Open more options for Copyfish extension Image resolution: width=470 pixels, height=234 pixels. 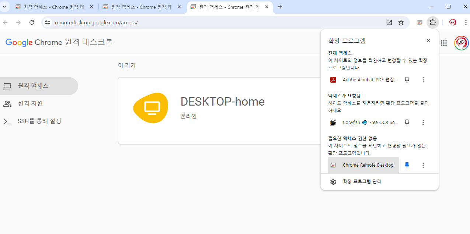coord(423,123)
